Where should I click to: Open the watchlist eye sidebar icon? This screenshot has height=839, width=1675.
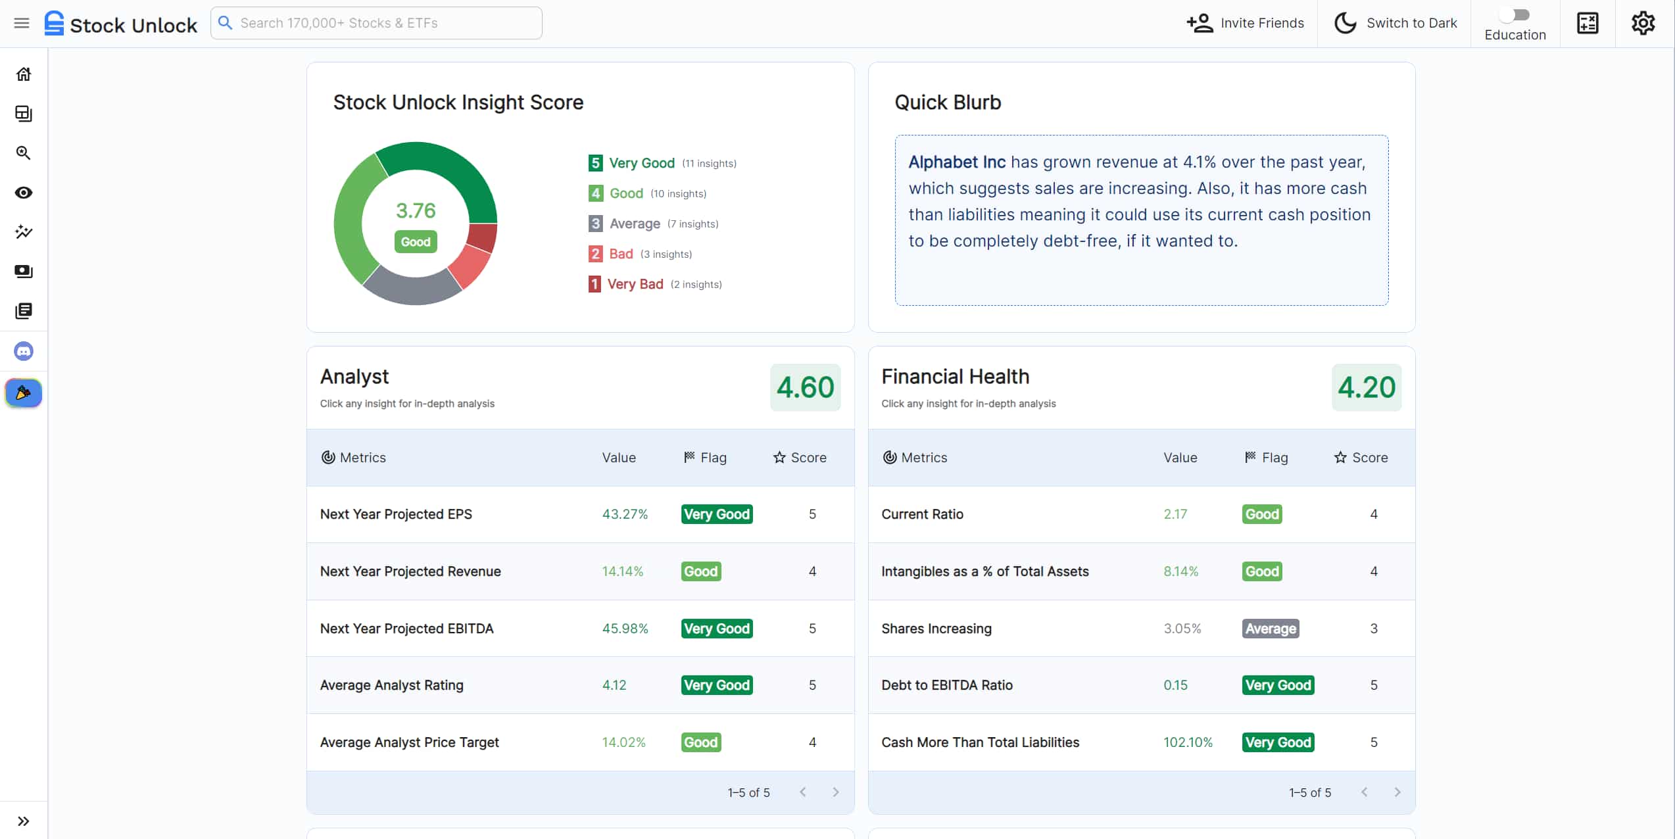pos(24,193)
